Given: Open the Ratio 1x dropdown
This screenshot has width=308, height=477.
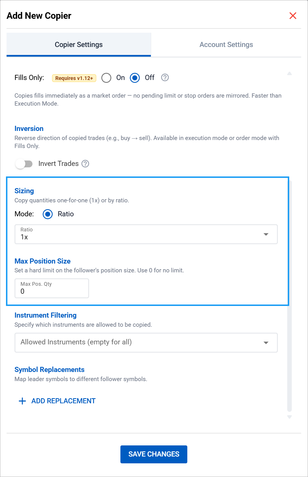Looking at the screenshot, I should coord(142,234).
